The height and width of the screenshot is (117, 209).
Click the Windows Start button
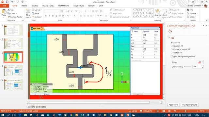tap(3, 115)
